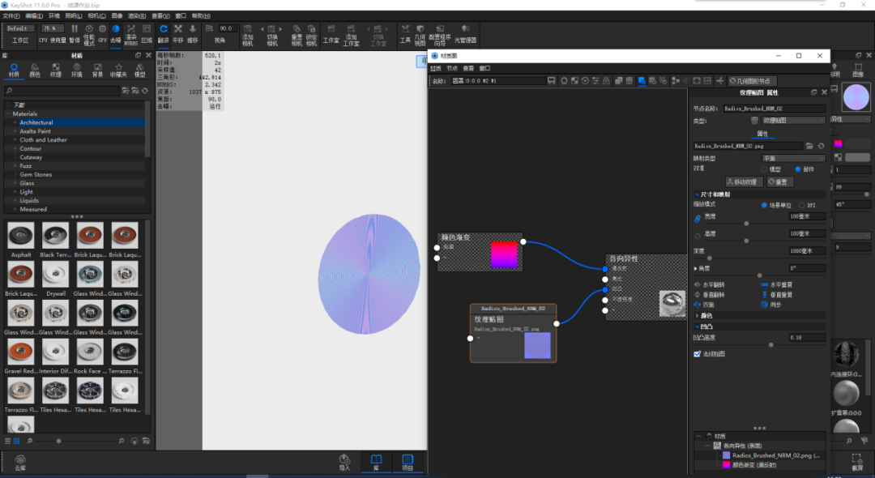Click the 重置 reset button
Viewport: 875px width, 478px height.
(779, 181)
